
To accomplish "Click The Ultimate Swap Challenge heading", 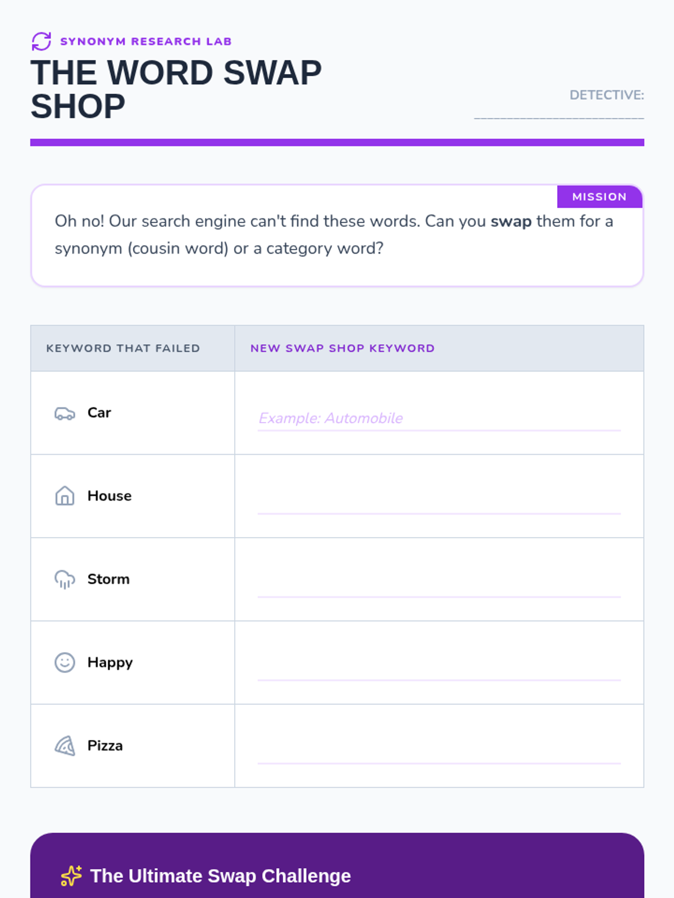I will coord(220,876).
